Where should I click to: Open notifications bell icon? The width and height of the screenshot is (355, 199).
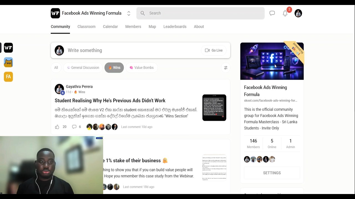(x=285, y=13)
